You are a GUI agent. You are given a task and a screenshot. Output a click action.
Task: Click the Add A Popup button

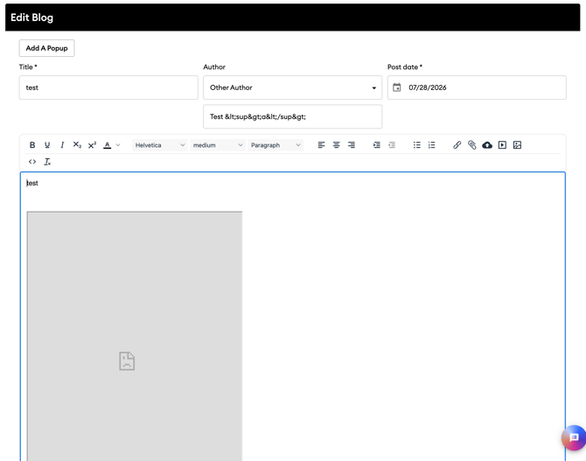click(46, 48)
